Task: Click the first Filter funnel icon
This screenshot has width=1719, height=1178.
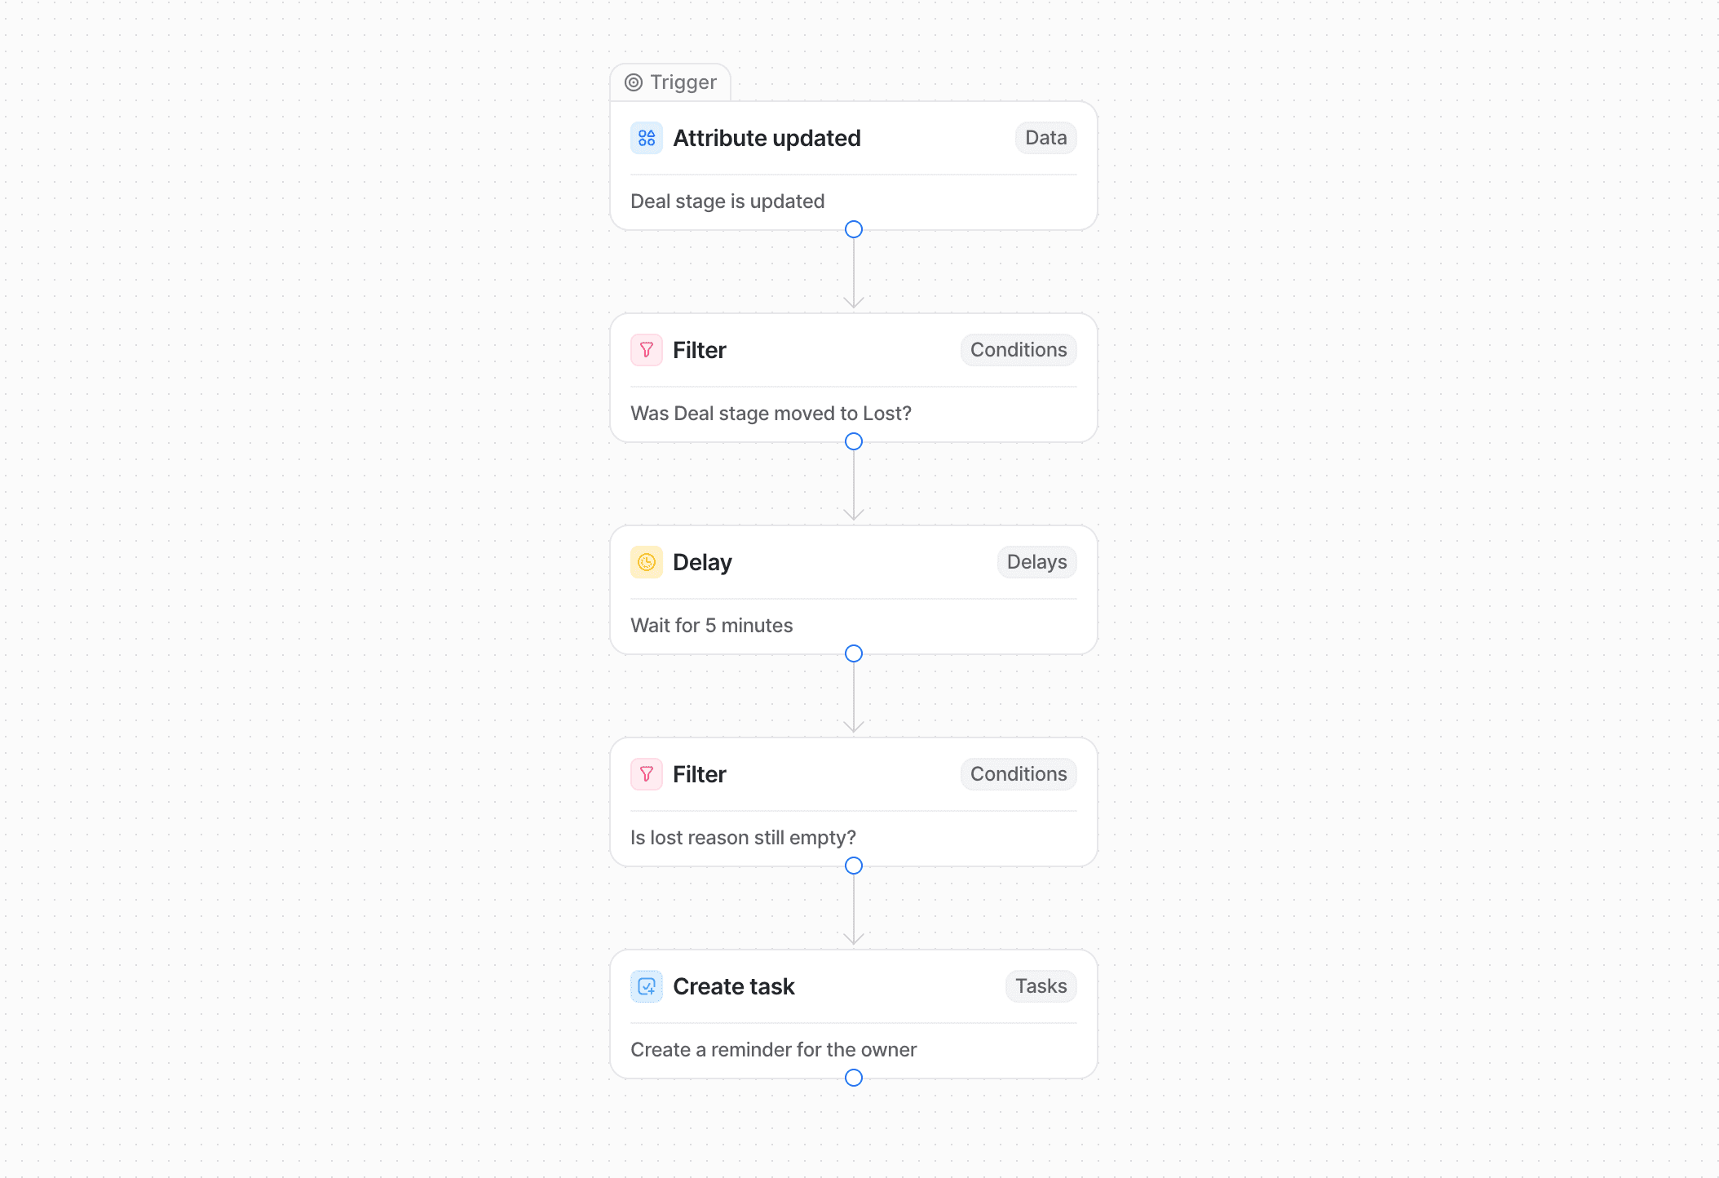Action: pos(646,350)
